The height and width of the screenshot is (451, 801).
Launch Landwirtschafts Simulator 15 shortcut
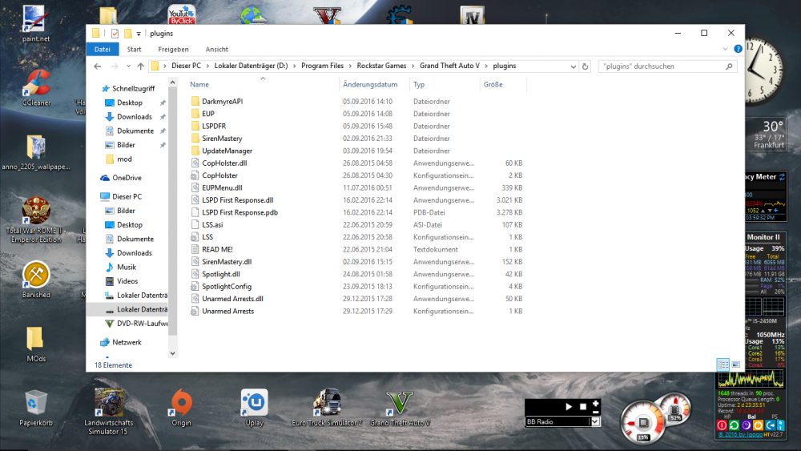(108, 411)
